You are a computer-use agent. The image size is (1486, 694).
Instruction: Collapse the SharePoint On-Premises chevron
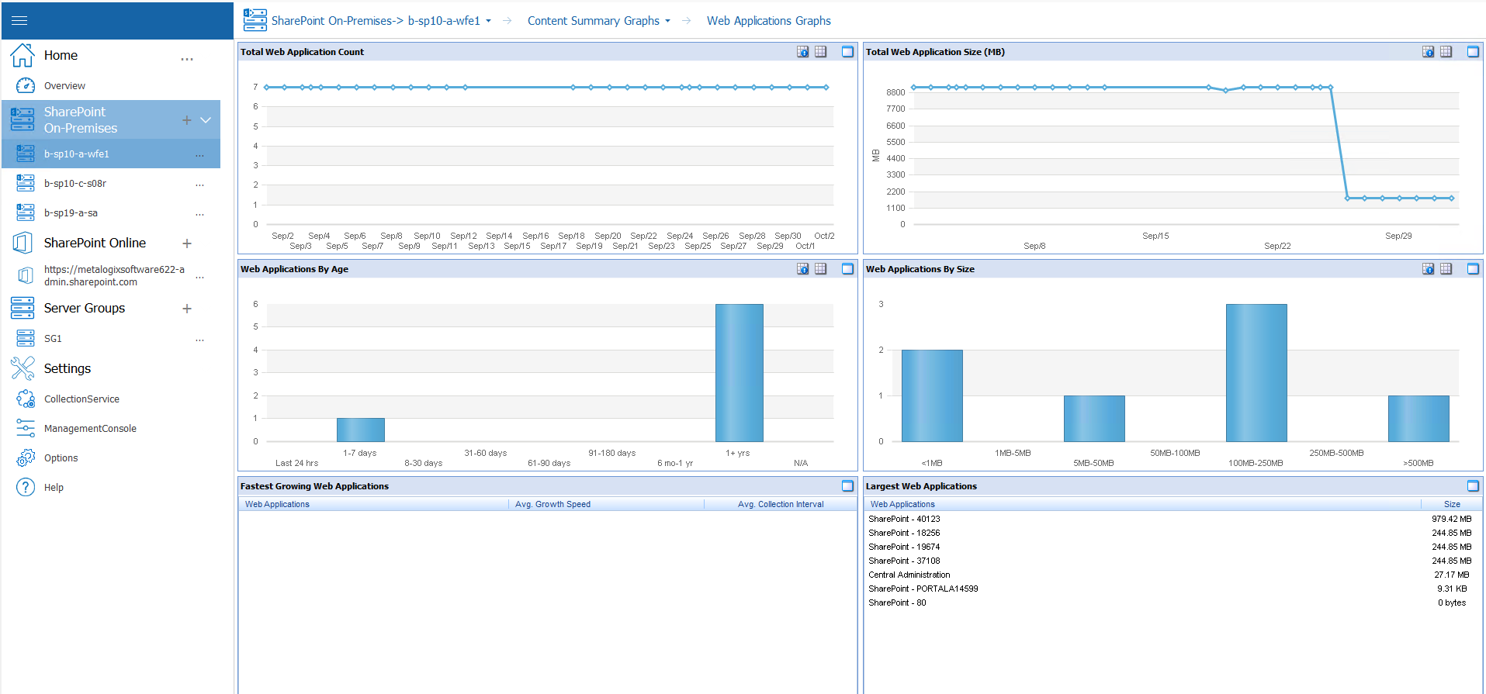tap(206, 120)
